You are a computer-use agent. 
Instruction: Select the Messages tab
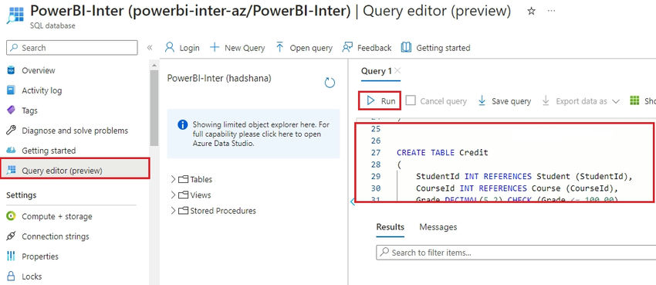438,227
